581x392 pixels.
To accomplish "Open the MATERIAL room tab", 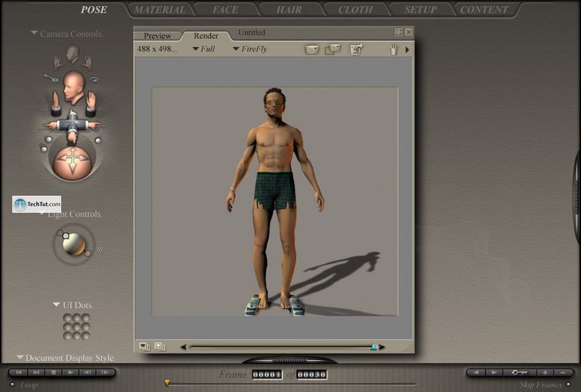I will click(160, 10).
